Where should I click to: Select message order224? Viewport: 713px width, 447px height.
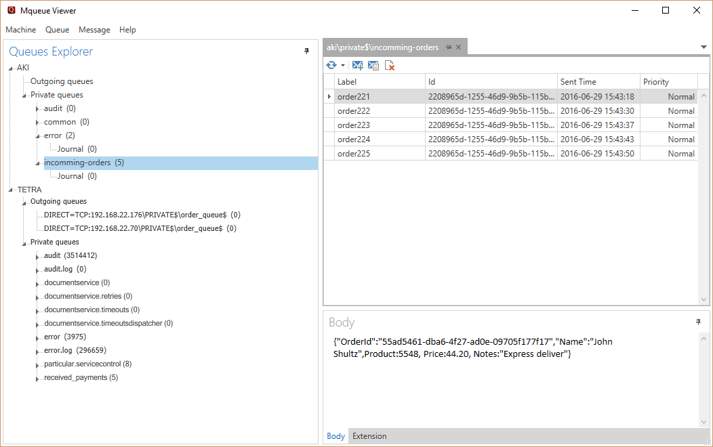(510, 139)
